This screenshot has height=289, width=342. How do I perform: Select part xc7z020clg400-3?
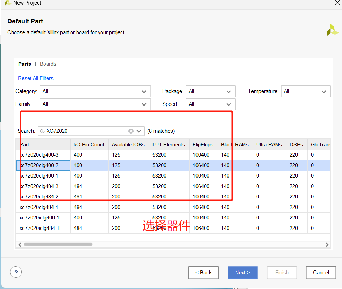click(173, 155)
